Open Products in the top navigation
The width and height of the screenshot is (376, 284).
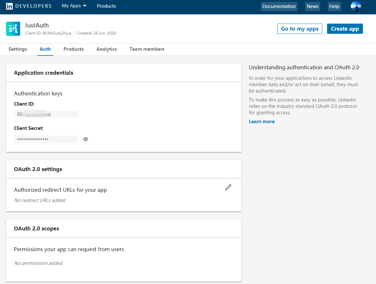(106, 6)
